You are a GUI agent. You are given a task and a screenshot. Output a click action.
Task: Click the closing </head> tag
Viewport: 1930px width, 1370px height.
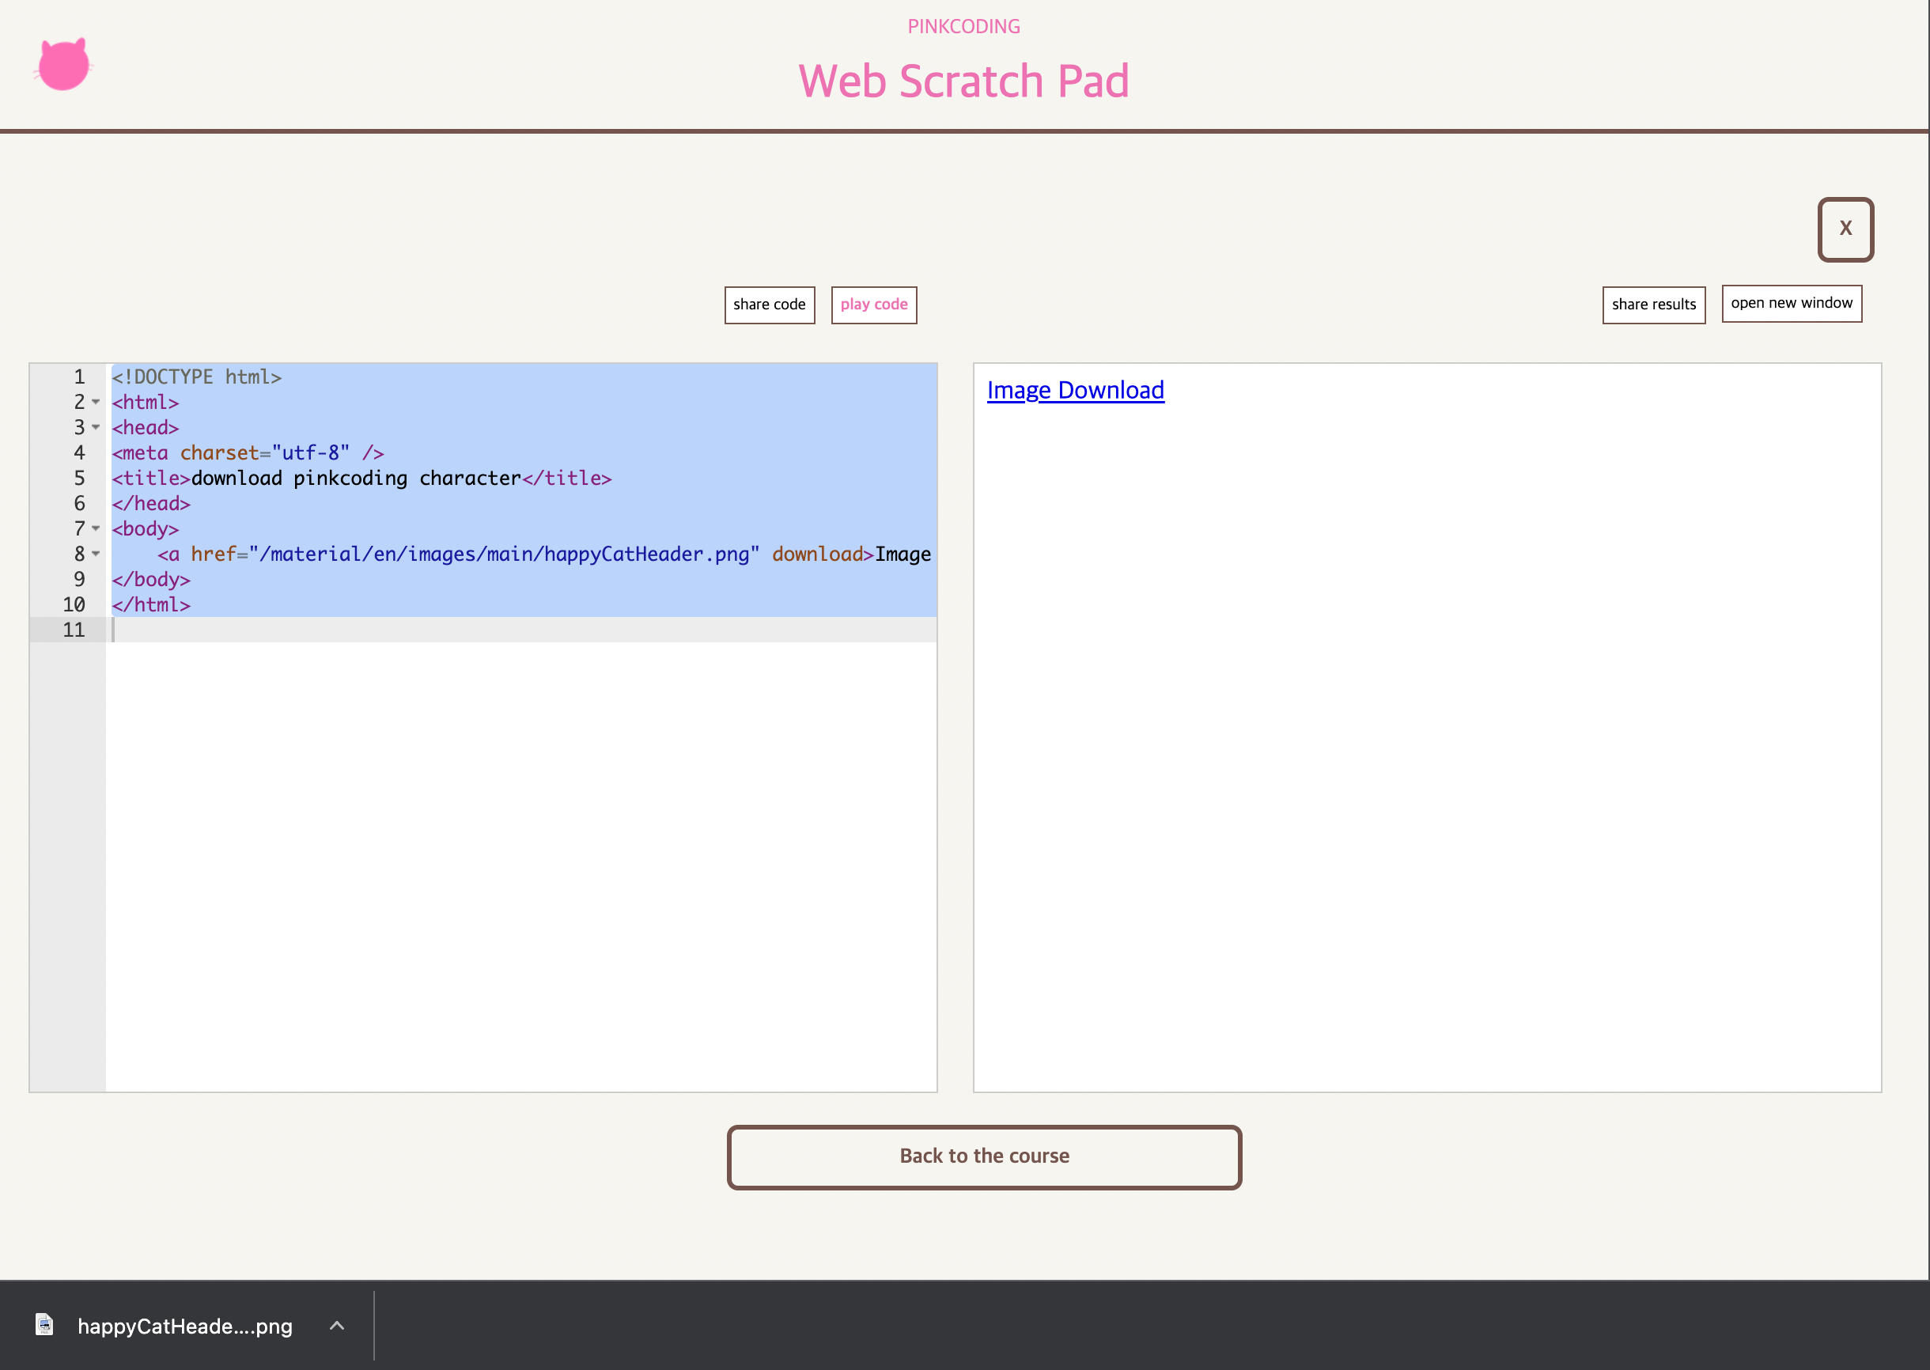pos(151,504)
